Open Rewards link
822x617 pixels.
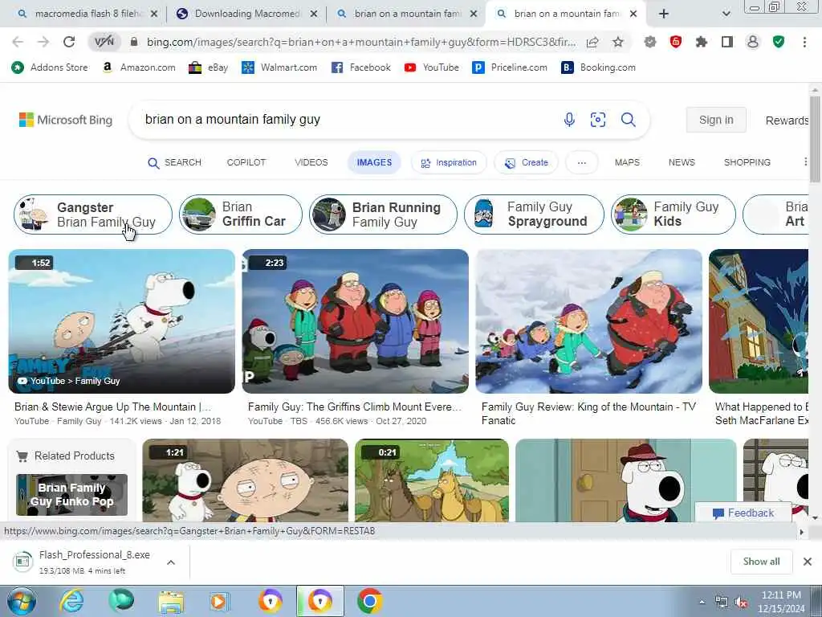(x=787, y=121)
